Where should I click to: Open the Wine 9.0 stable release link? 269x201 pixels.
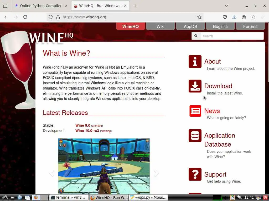point(83,125)
